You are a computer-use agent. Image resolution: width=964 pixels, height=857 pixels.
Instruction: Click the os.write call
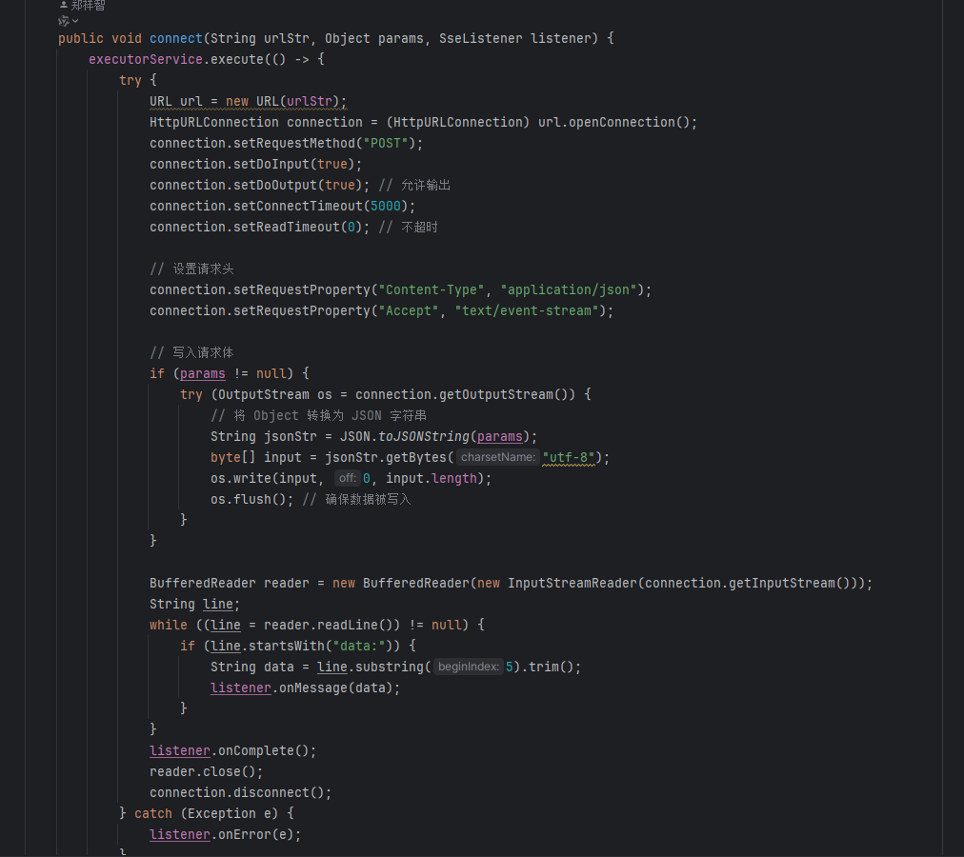[241, 478]
